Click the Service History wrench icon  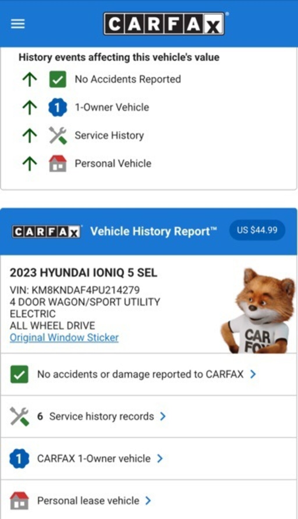(x=58, y=136)
